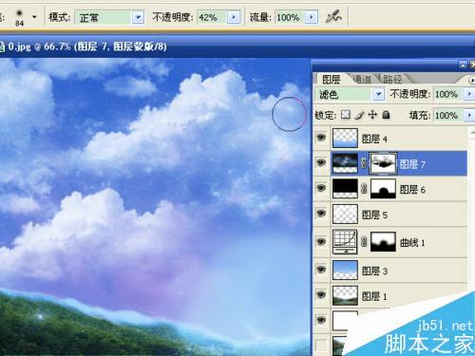Click the link icon on 曲线 1

(364, 242)
